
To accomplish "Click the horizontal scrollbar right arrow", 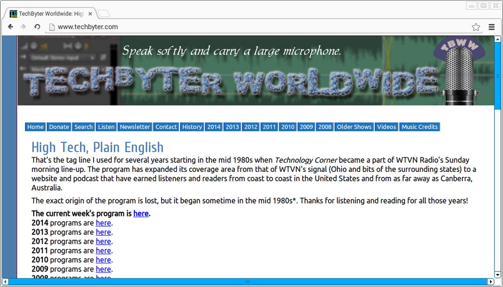I will pos(491,281).
